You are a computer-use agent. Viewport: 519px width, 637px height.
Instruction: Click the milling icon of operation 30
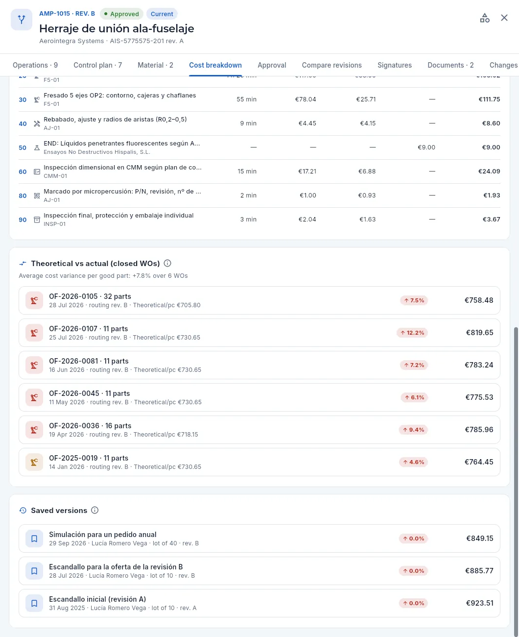(37, 99)
